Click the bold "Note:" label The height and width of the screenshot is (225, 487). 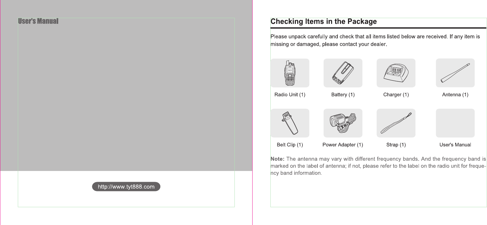[277, 159]
